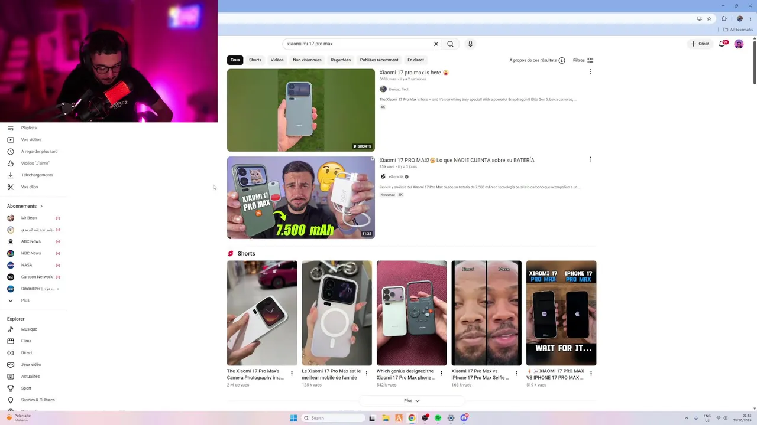Open All Bookmarks folder

click(x=738, y=30)
